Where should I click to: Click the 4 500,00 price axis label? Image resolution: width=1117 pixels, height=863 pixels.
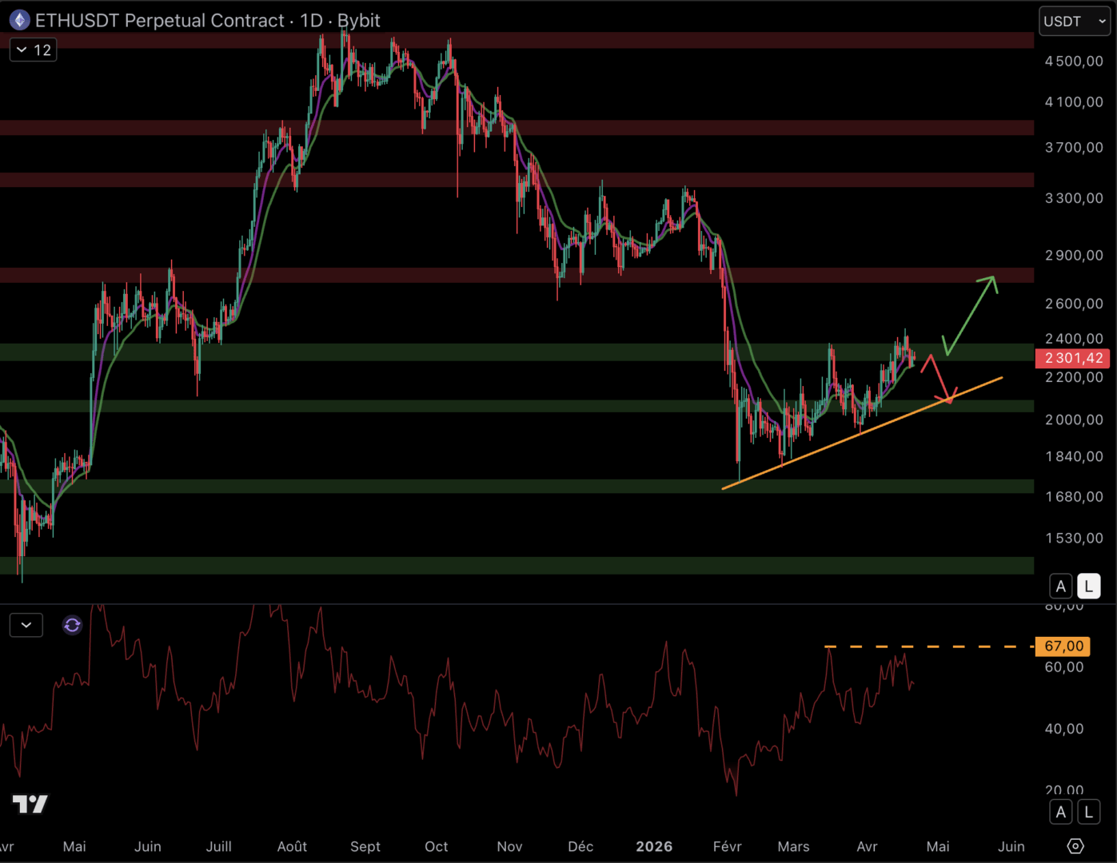1073,62
